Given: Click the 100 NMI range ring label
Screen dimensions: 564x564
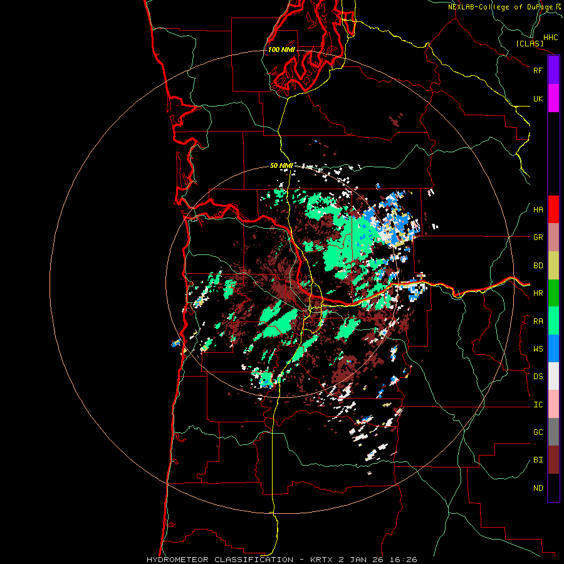Looking at the screenshot, I should [281, 50].
